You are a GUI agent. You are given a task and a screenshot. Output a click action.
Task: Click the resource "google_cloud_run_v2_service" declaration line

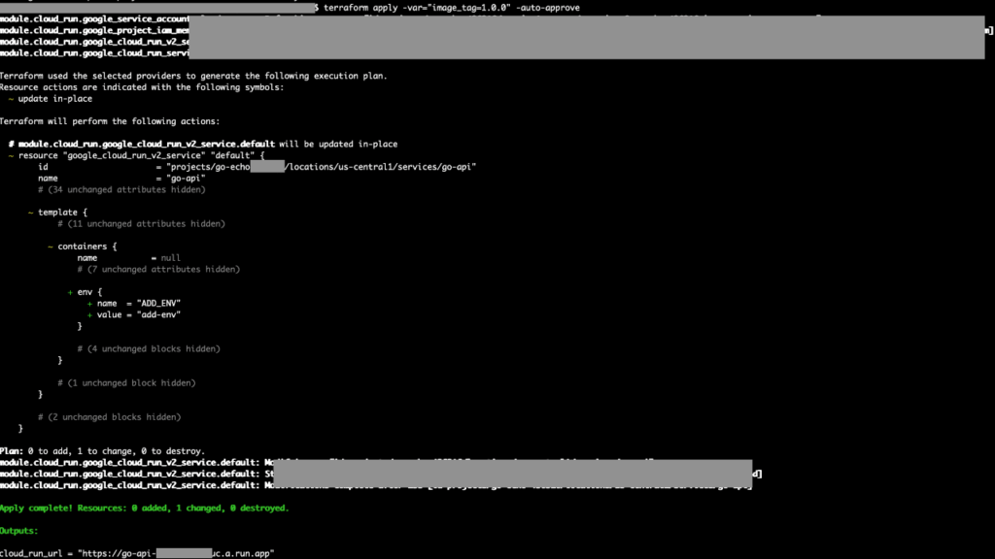coord(136,155)
